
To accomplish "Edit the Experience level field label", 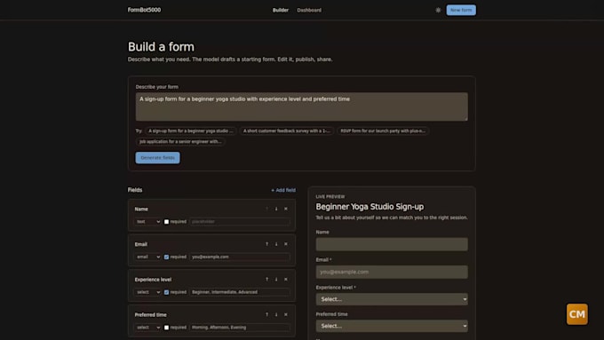I will [153, 280].
